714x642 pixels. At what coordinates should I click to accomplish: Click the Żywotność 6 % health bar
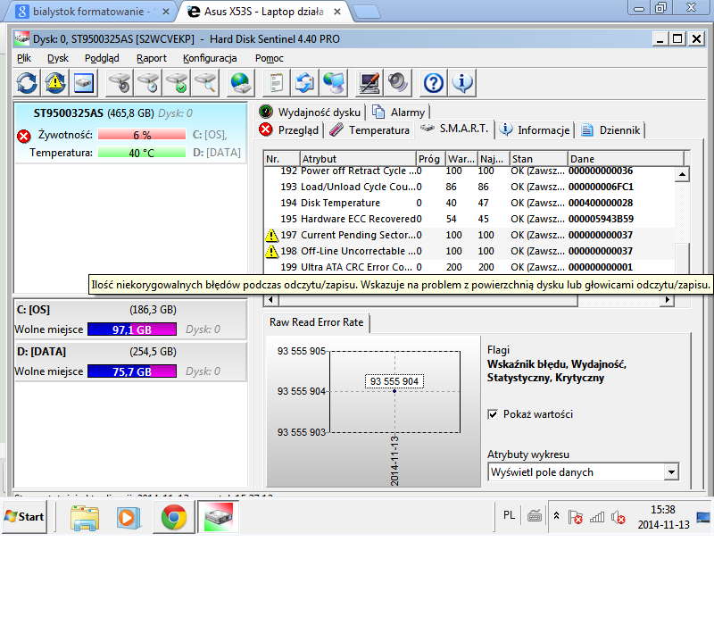point(142,135)
